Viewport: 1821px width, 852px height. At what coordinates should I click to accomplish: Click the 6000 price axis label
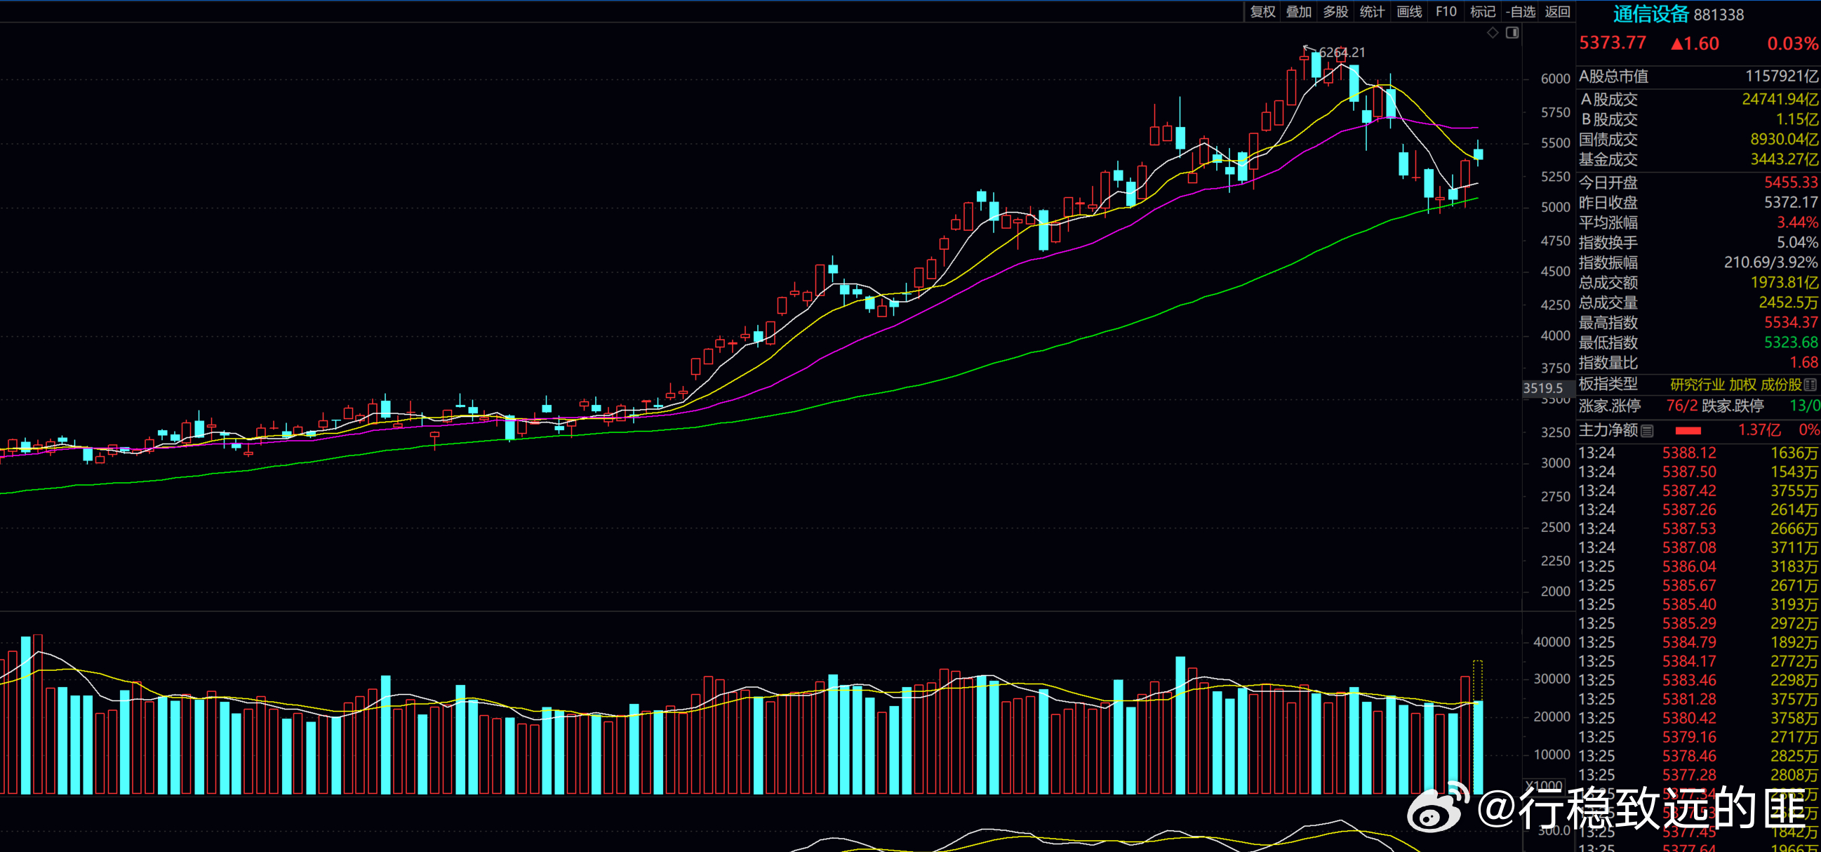pos(1554,79)
